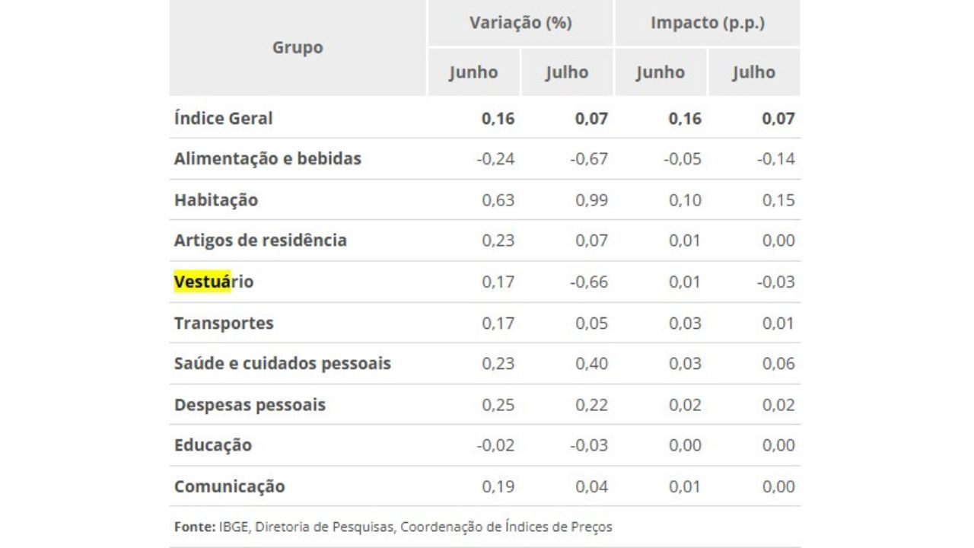Click the Julho header under Variação
This screenshot has height=548, width=974.
click(567, 72)
